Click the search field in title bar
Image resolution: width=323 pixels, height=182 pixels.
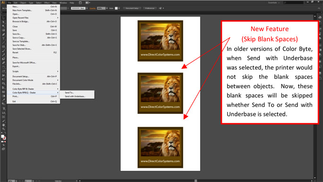[293, 3]
